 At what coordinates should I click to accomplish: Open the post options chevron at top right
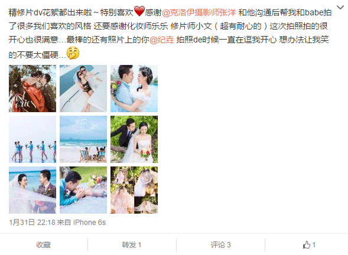click(340, 8)
